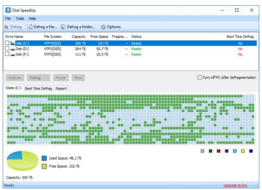Open the File menu
The width and height of the screenshot is (262, 190).
(8, 18)
